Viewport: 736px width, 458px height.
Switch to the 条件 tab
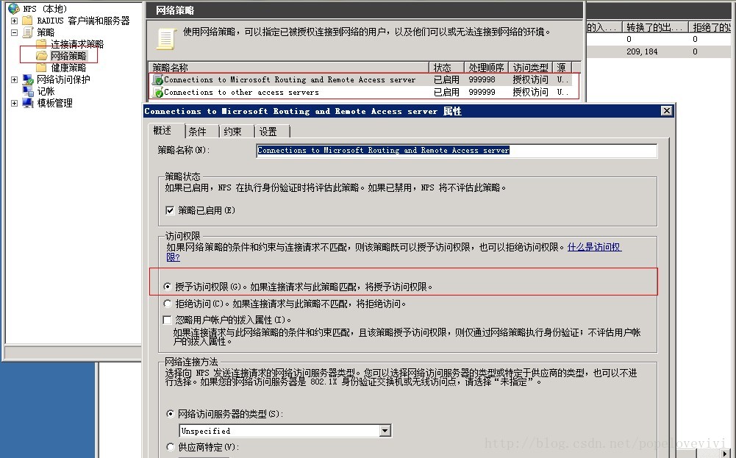202,132
